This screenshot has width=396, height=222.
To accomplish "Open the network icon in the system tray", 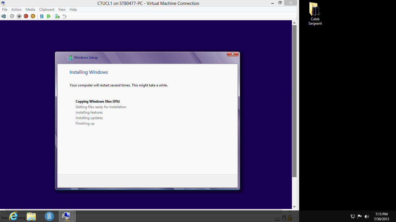I will [353, 216].
